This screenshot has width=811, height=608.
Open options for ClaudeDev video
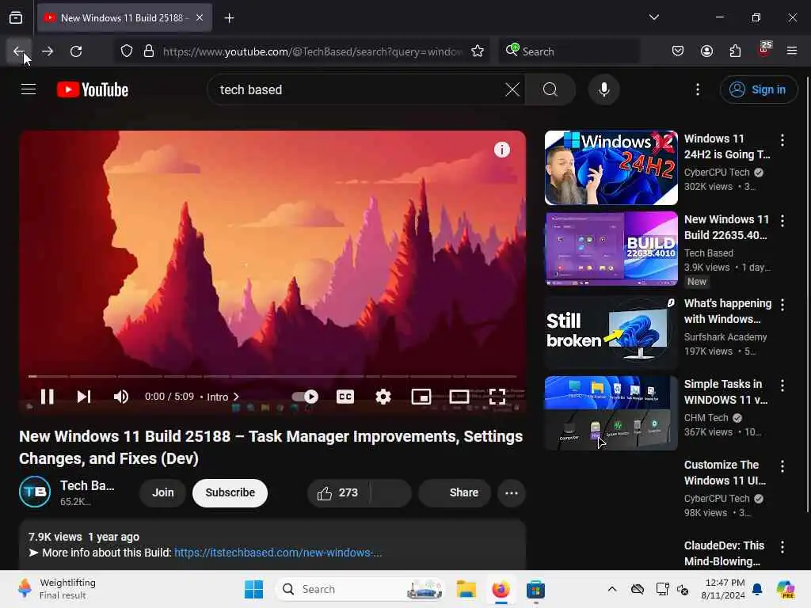click(782, 547)
